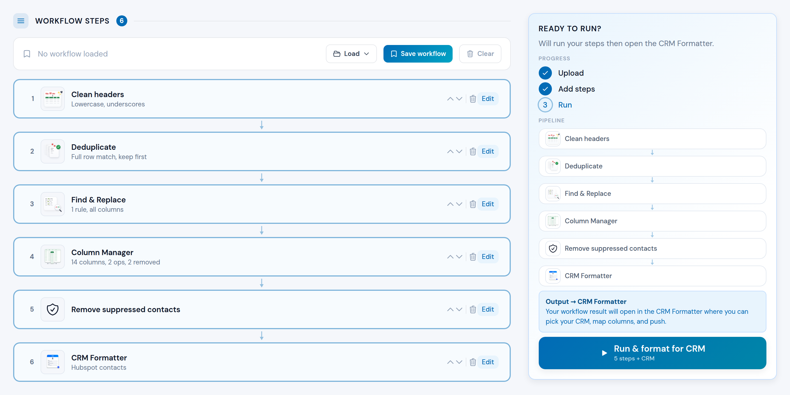Delete the Column Manager step
790x395 pixels.
pos(473,257)
